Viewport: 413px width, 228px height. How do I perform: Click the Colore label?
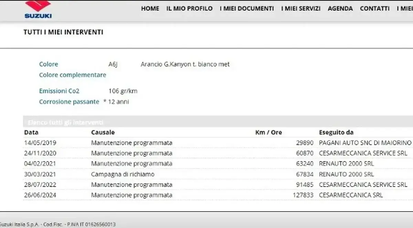tap(49, 64)
